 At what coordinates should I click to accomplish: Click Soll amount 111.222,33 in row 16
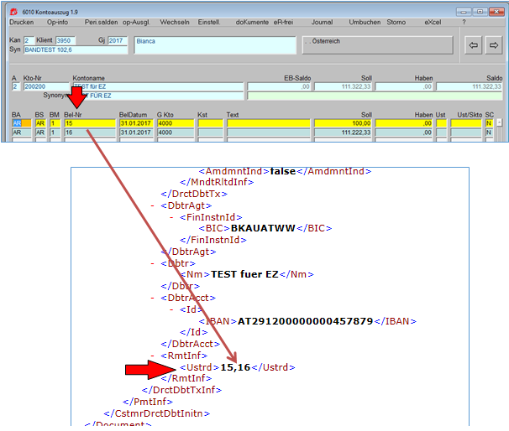point(344,132)
